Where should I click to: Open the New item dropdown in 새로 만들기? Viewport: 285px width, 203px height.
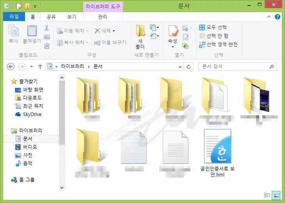(154, 28)
